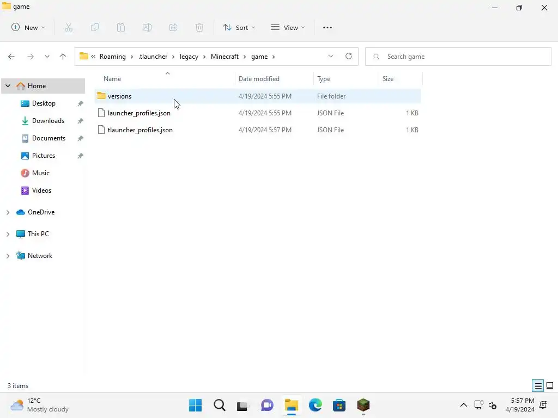
Task: Switch to details view layout
Action: pyautogui.click(x=538, y=385)
